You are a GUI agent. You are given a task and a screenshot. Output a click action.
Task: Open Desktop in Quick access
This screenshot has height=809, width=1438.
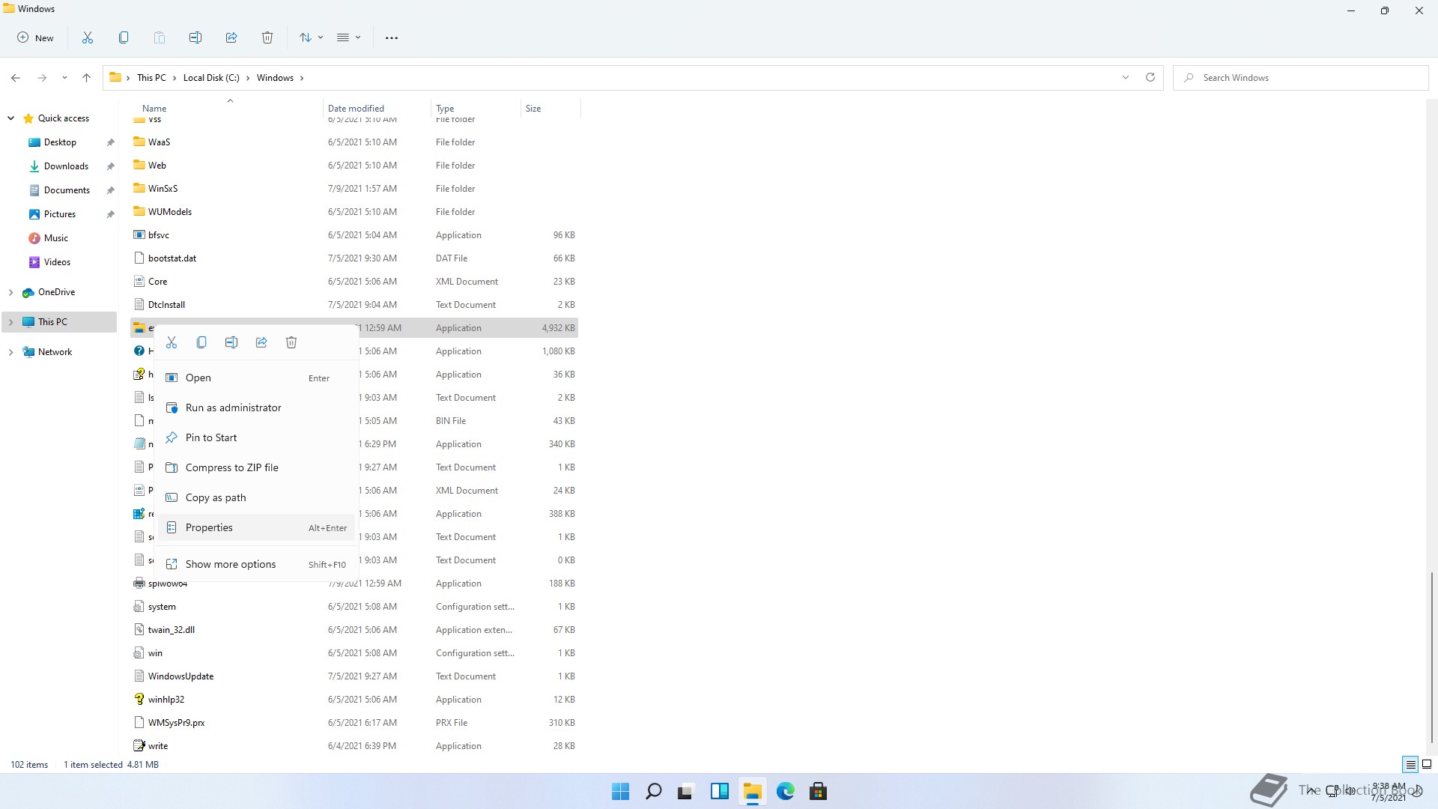(60, 142)
